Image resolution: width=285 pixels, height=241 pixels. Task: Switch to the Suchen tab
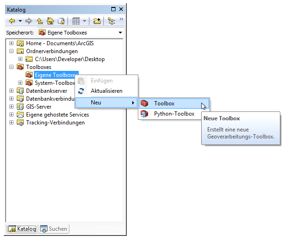coord(54,229)
